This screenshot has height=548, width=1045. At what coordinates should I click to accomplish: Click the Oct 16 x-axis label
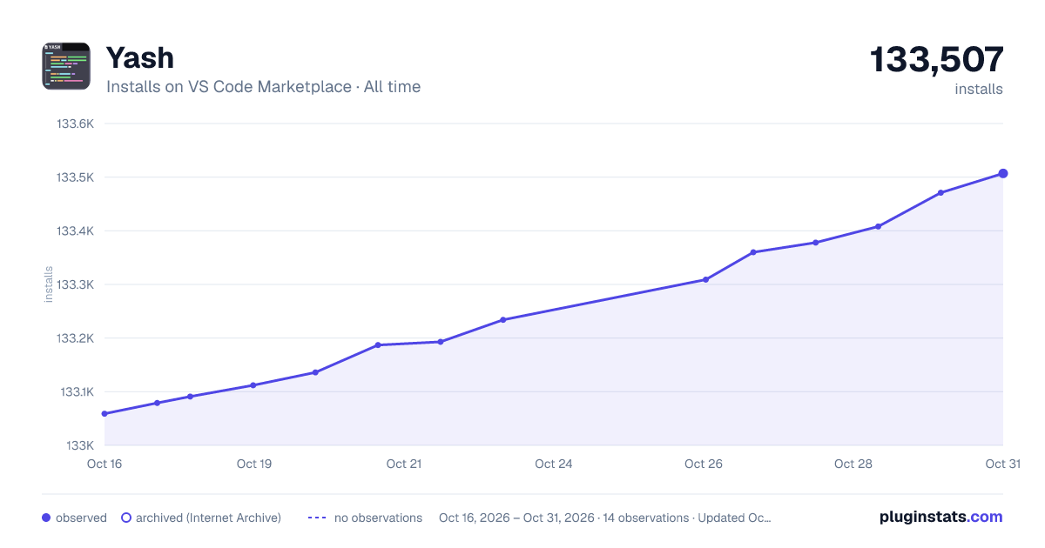point(104,464)
